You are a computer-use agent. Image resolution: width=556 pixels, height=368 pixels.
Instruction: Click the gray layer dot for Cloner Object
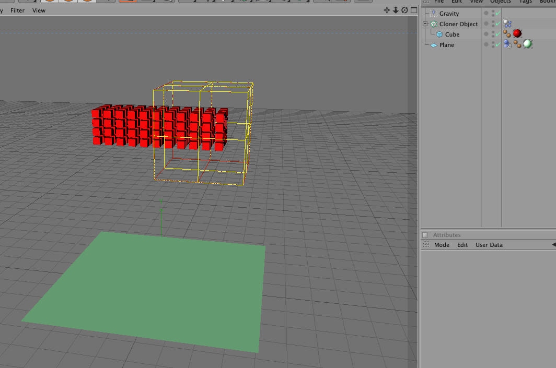tap(486, 23)
